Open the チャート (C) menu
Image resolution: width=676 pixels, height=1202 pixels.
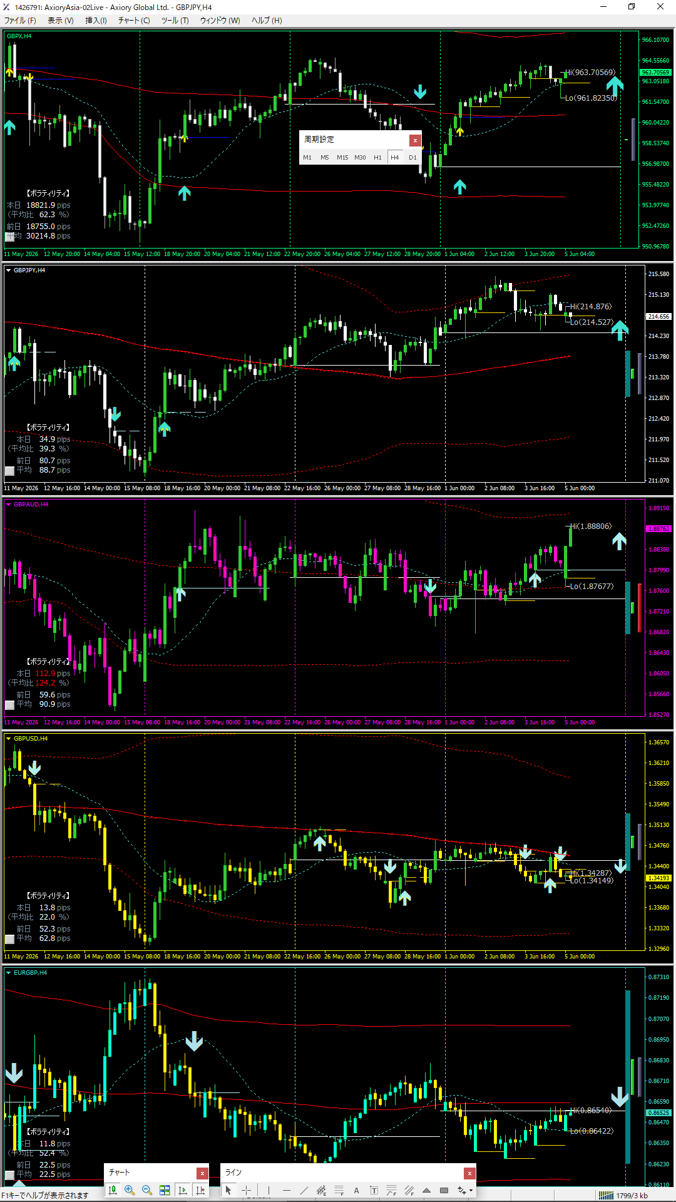tap(134, 20)
